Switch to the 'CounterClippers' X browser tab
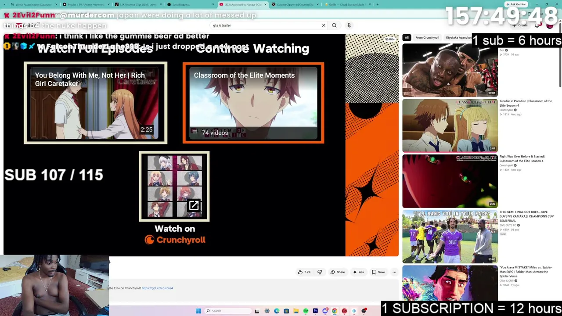This screenshot has height=316, width=562. pyautogui.click(x=295, y=4)
